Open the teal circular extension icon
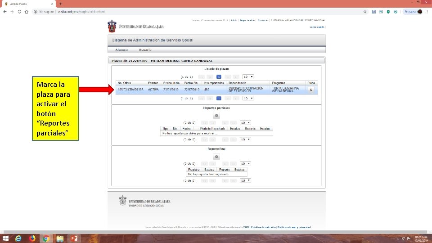Viewport: 432px width, 243px height. [x=396, y=12]
